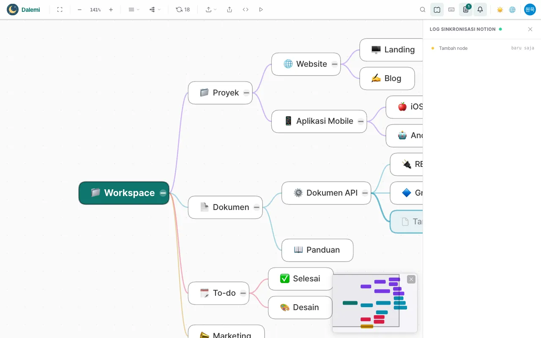Select the Landing node
Screen dimensions: 541x338
(x=391, y=50)
